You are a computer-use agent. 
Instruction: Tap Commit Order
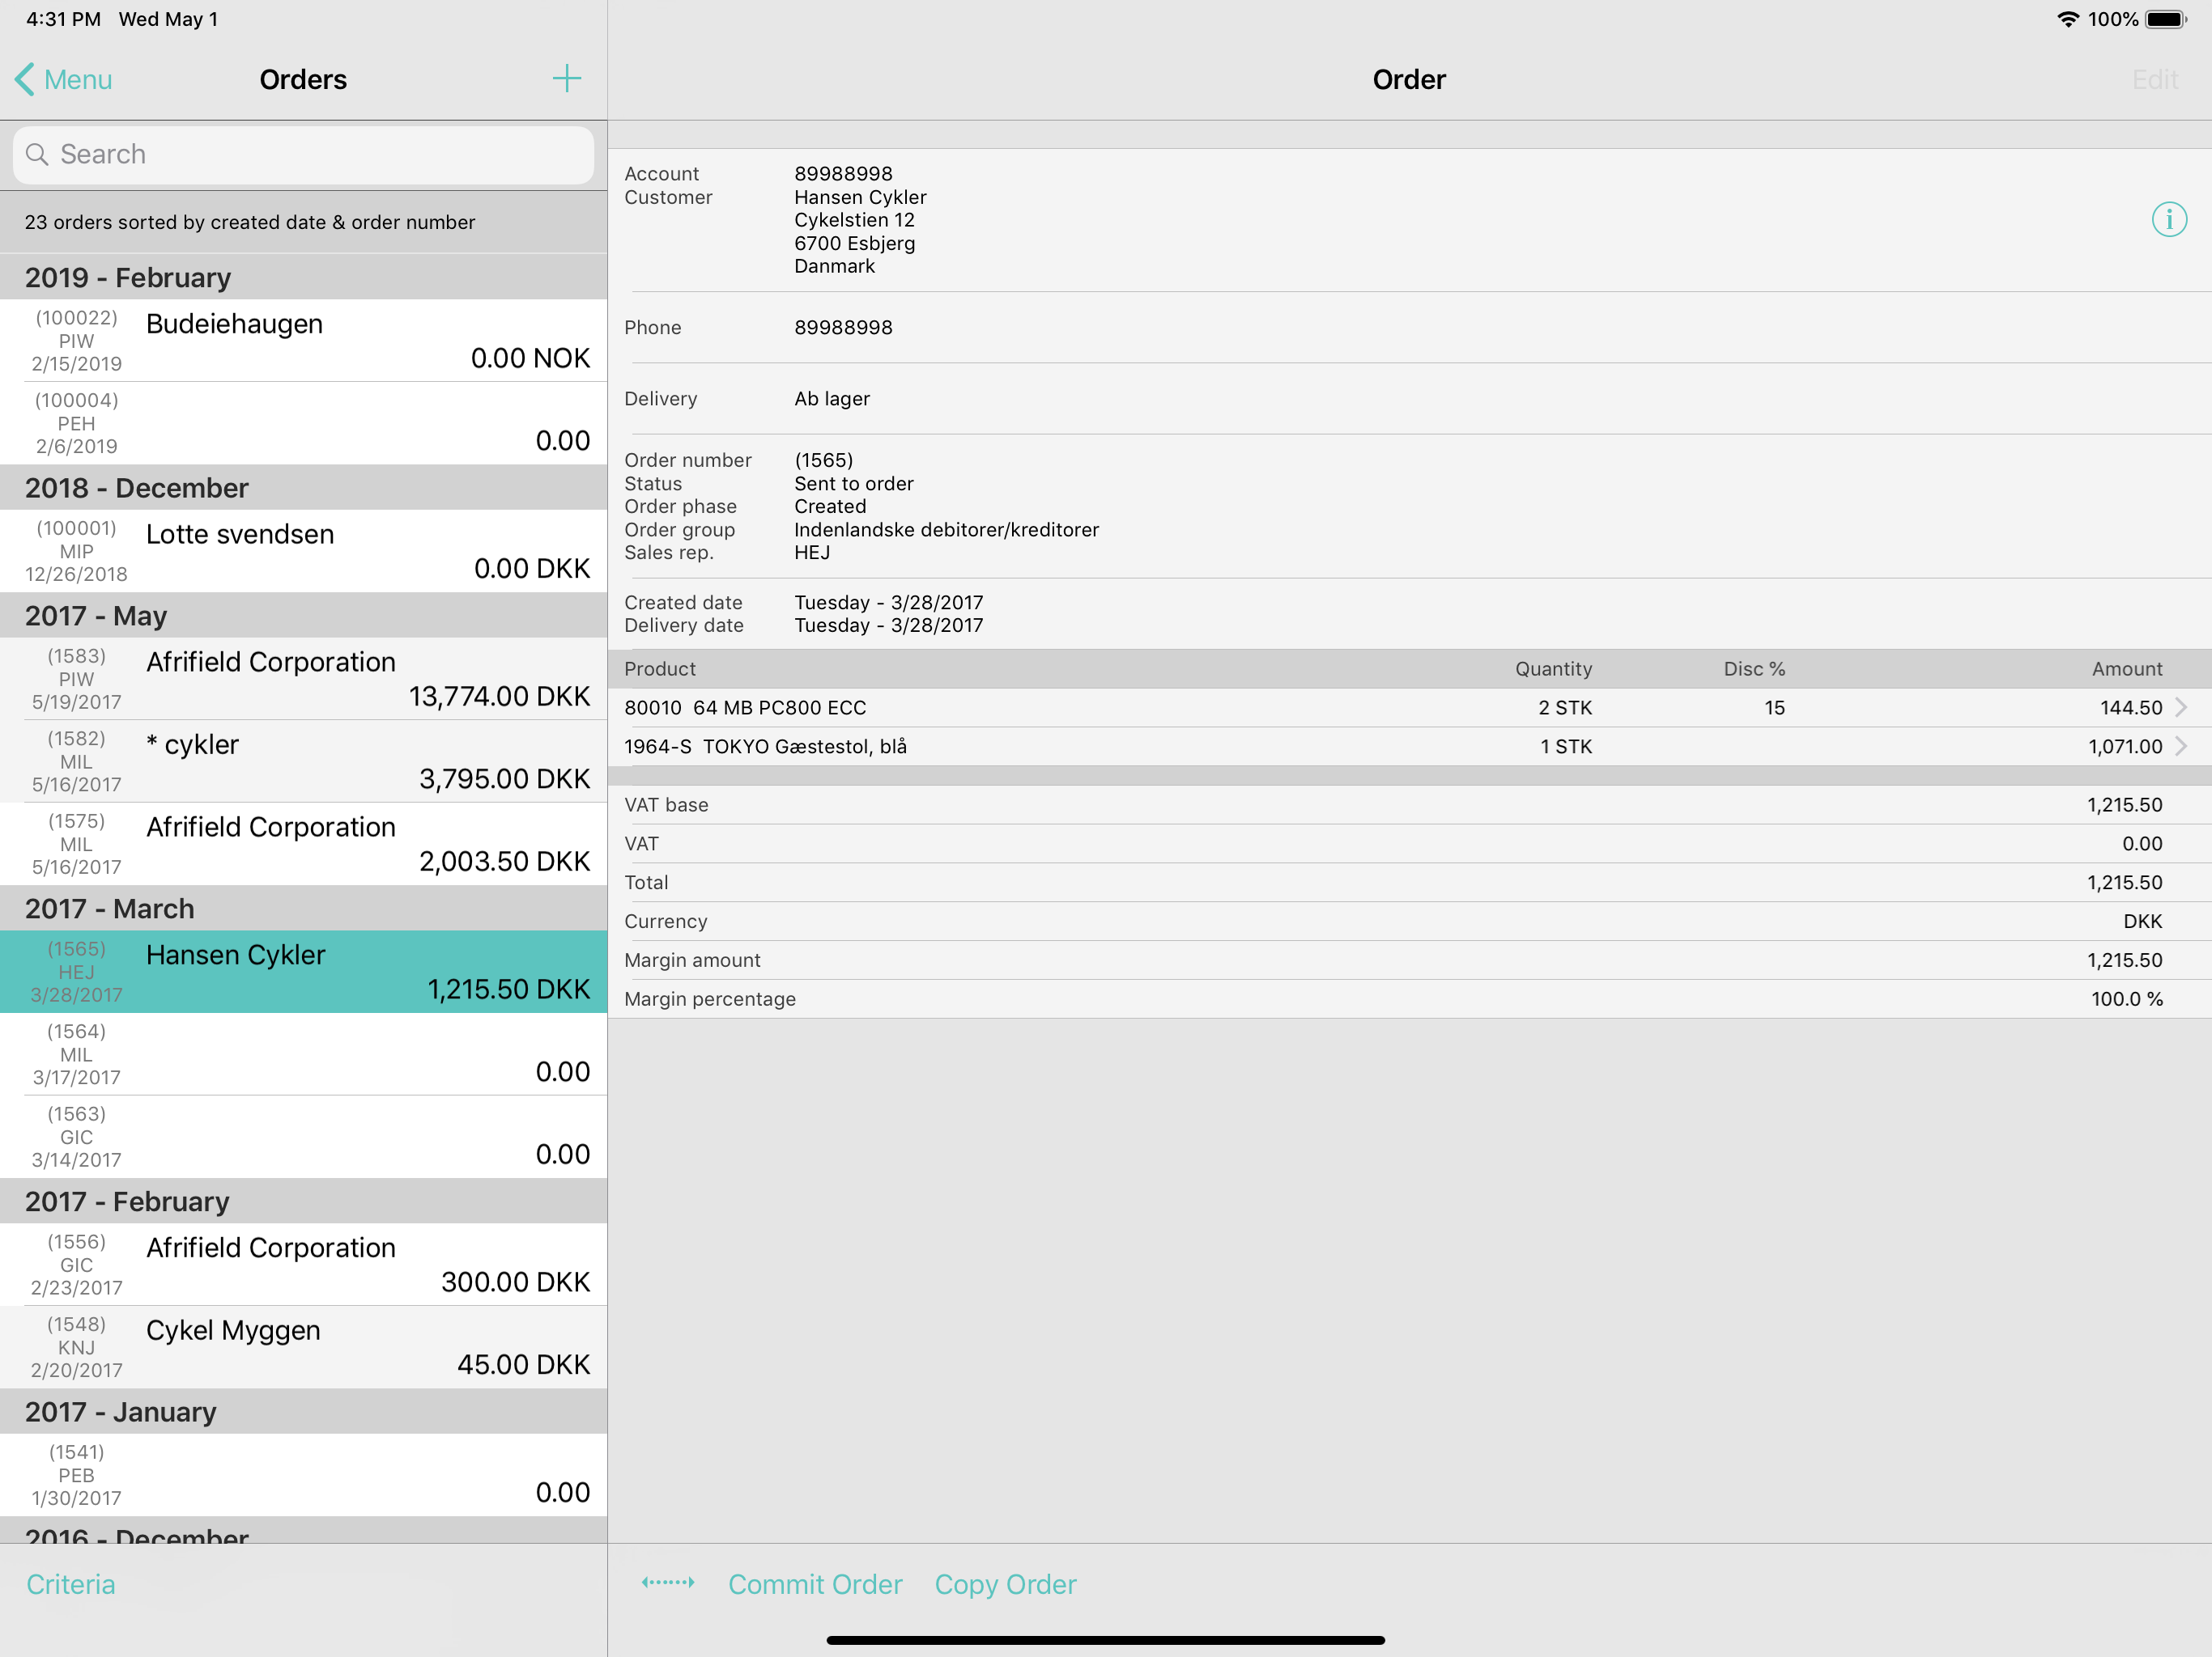coord(815,1584)
